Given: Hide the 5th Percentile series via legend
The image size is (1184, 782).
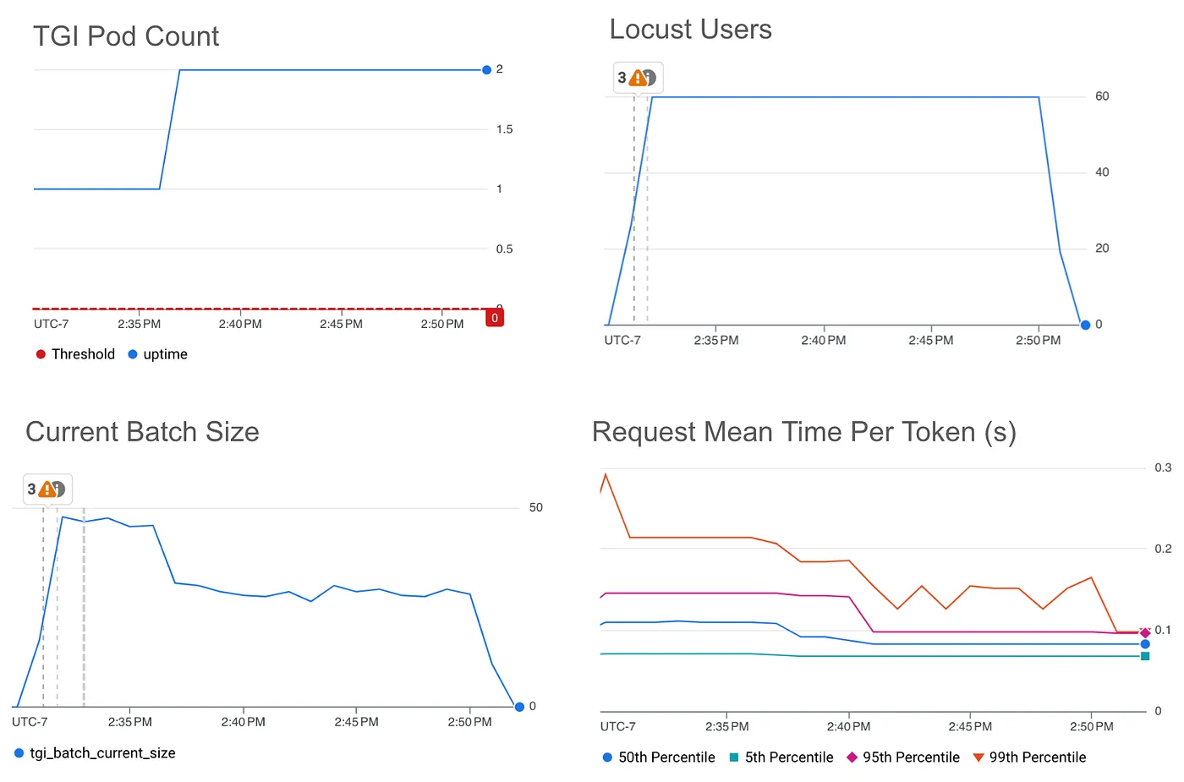Looking at the screenshot, I should 781,757.
